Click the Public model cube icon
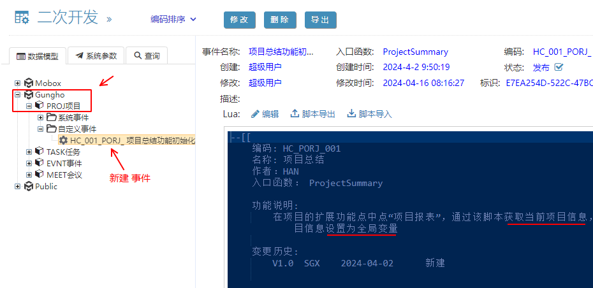Image resolution: width=593 pixels, height=288 pixels. pyautogui.click(x=28, y=187)
